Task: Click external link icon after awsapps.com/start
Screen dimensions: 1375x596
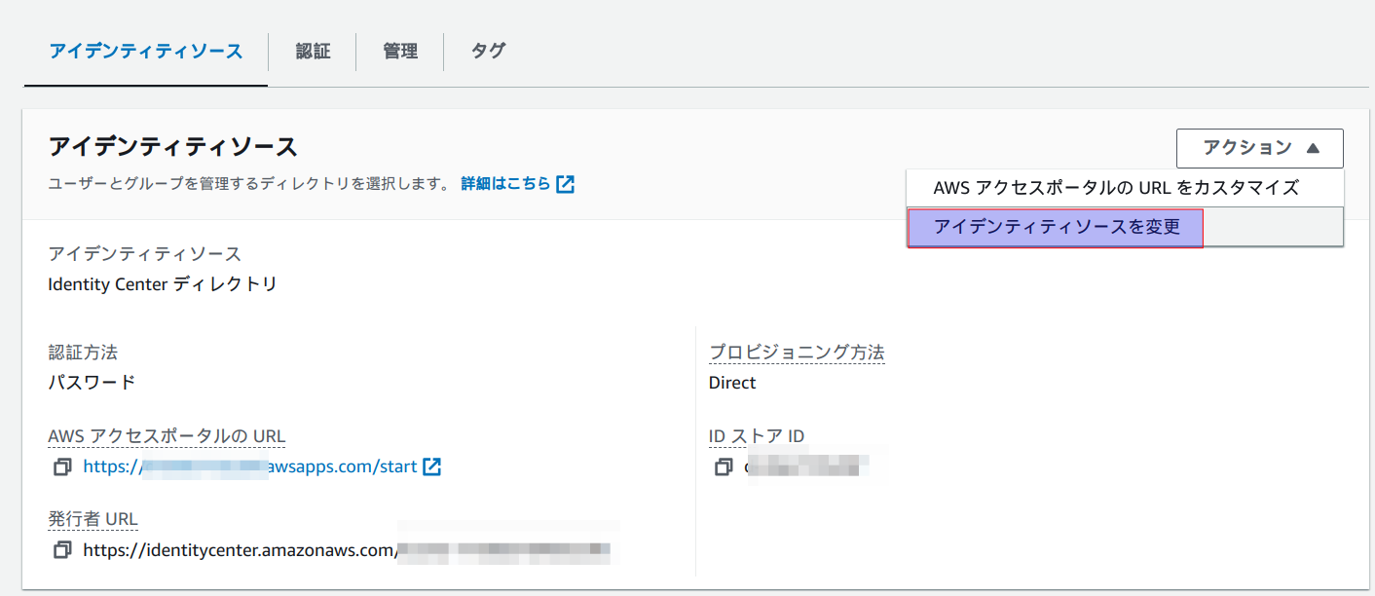Action: [431, 466]
